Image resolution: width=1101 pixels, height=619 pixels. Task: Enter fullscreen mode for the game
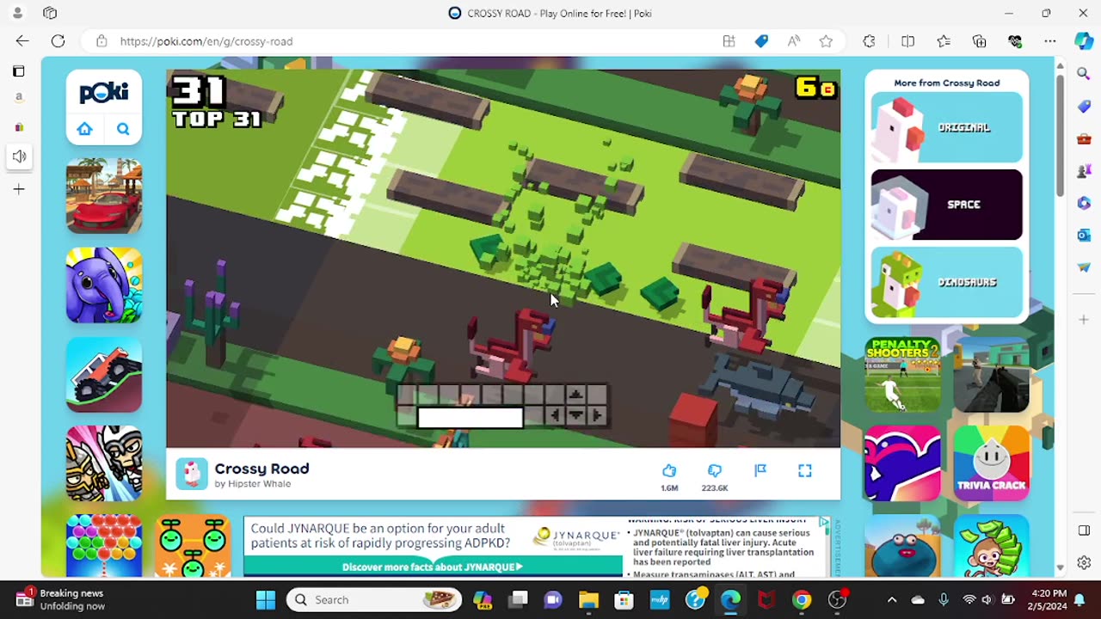805,470
